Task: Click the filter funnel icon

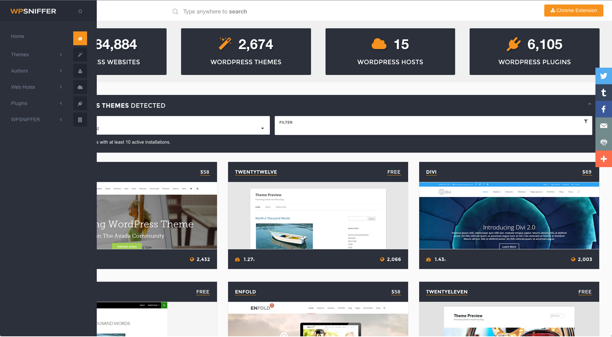Action: [x=586, y=121]
